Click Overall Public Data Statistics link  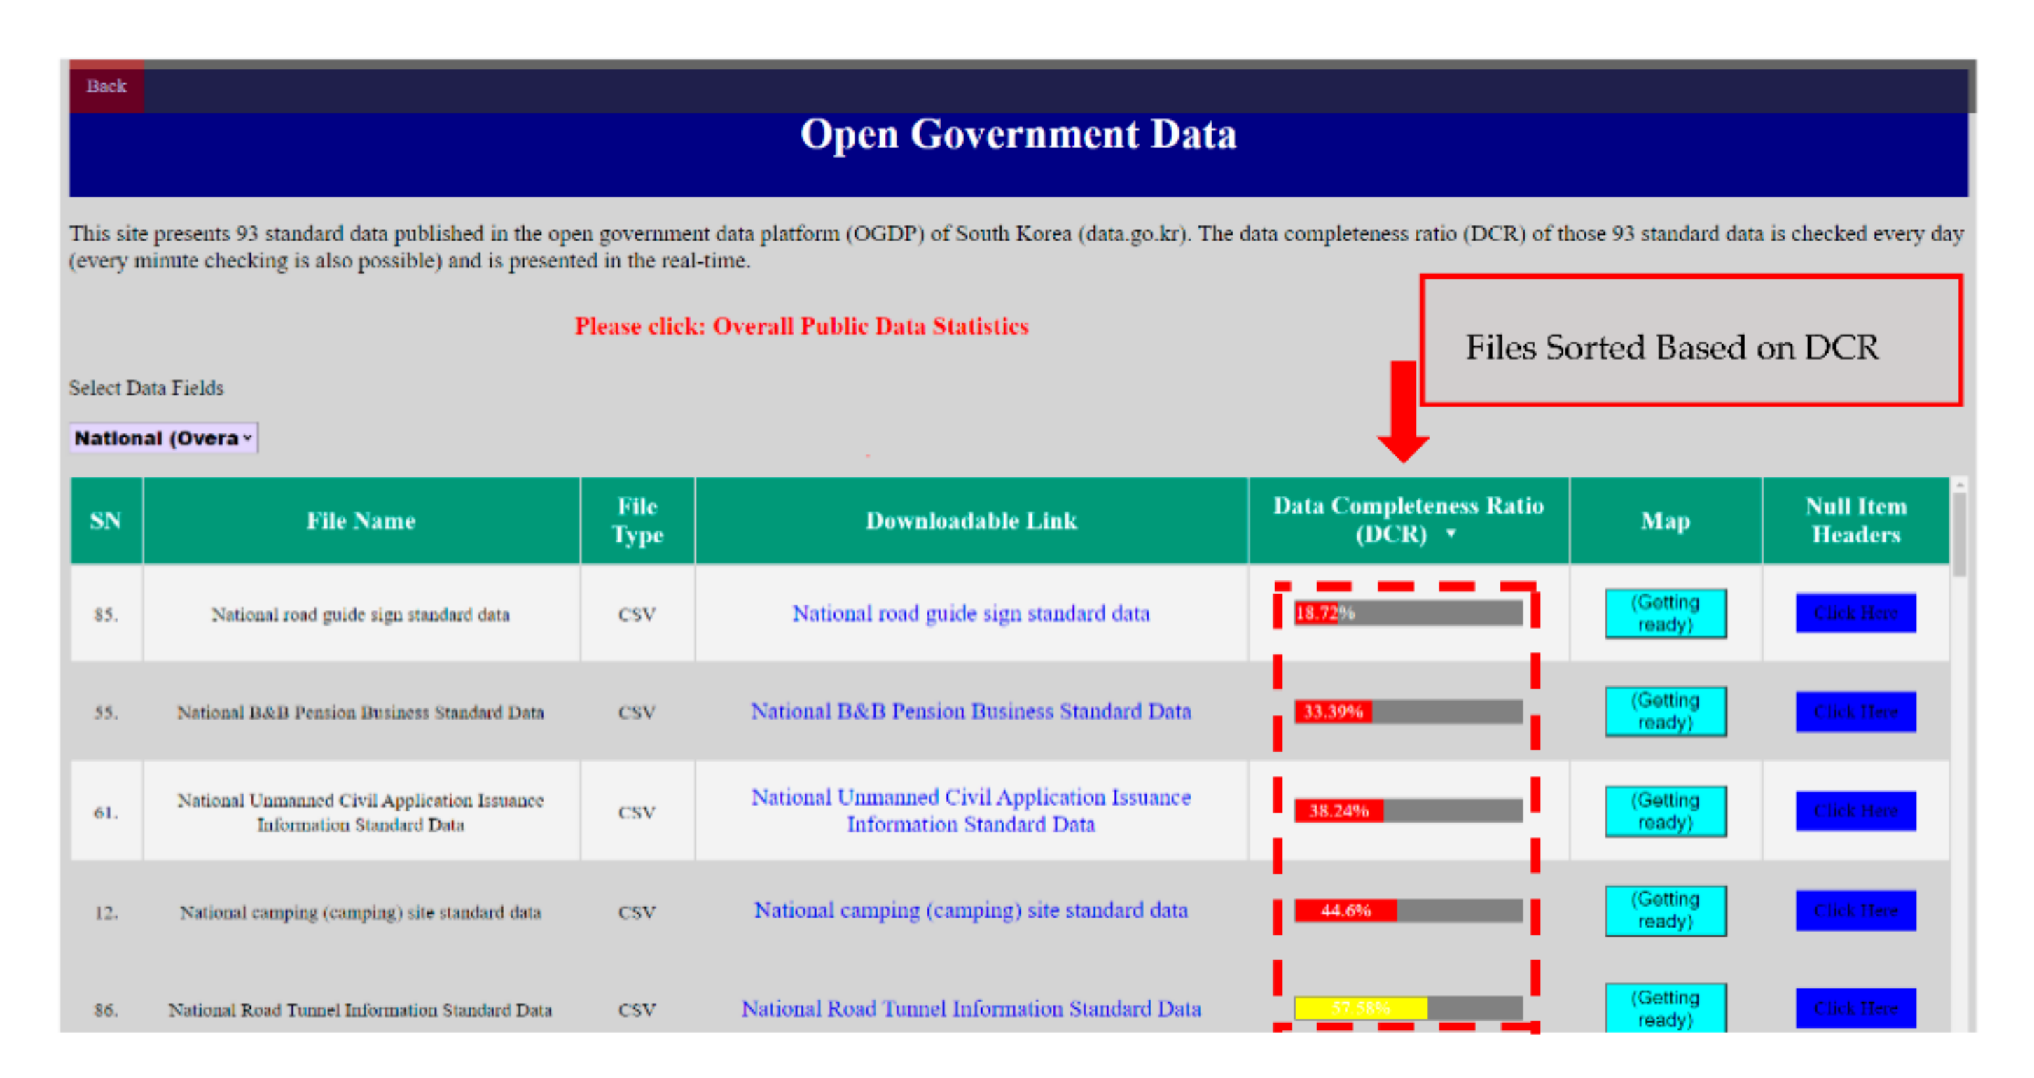869,326
